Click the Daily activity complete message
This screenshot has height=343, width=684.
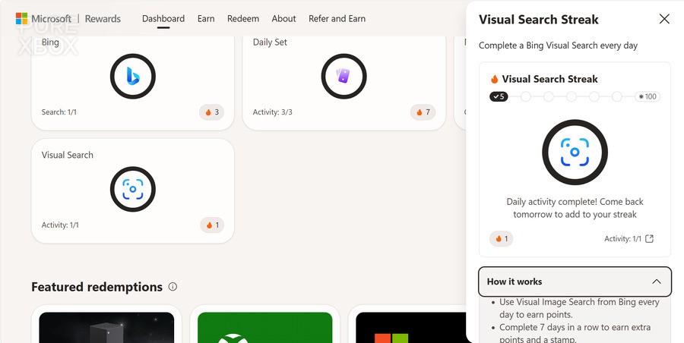(575, 208)
